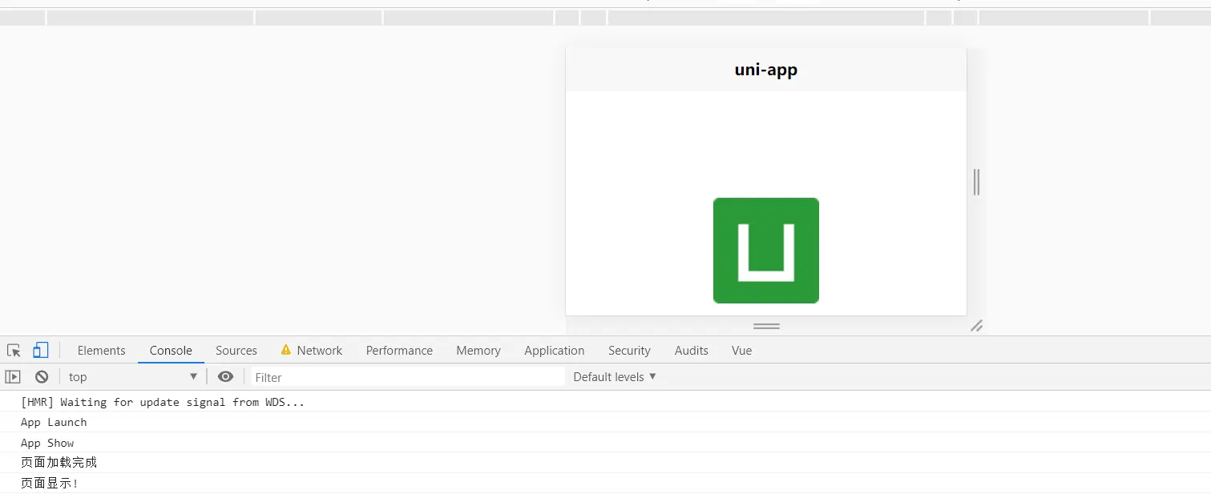Viewport: 1211px width, 494px height.
Task: Select the 页面加载完成 log line
Action: pyautogui.click(x=59, y=463)
